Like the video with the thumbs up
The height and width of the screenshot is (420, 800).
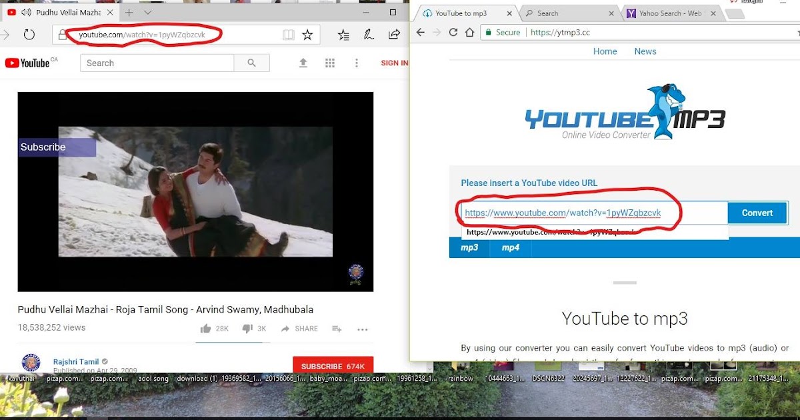207,328
